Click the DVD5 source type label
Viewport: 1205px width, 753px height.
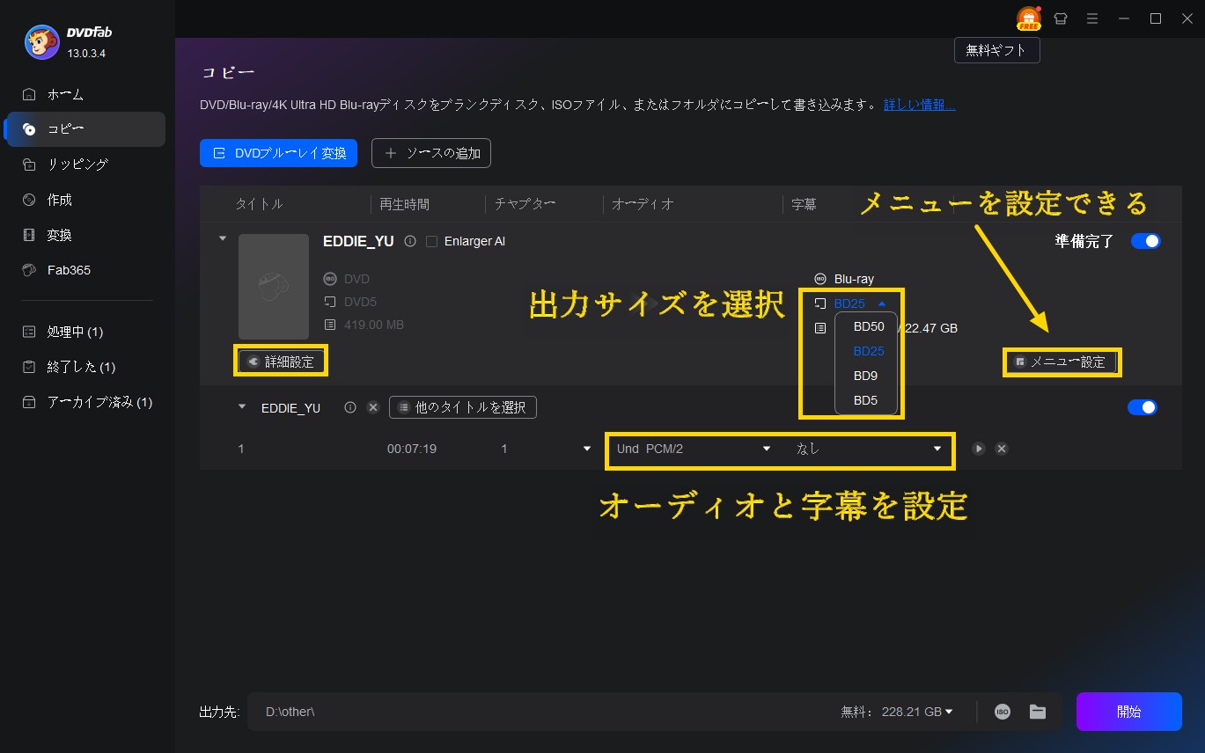(x=361, y=302)
